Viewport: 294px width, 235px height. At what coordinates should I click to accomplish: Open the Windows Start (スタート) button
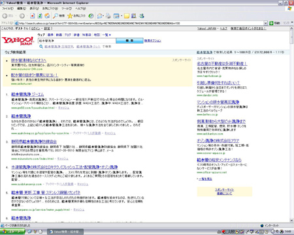[12, 232]
